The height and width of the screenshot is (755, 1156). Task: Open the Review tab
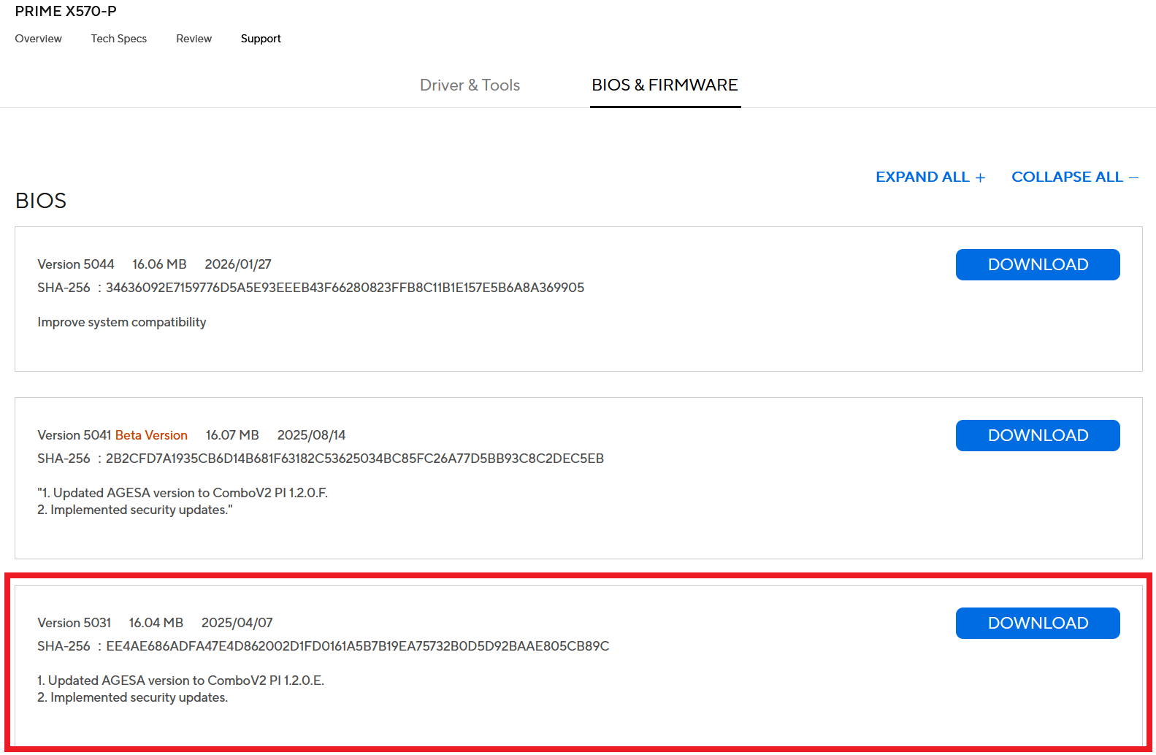194,39
